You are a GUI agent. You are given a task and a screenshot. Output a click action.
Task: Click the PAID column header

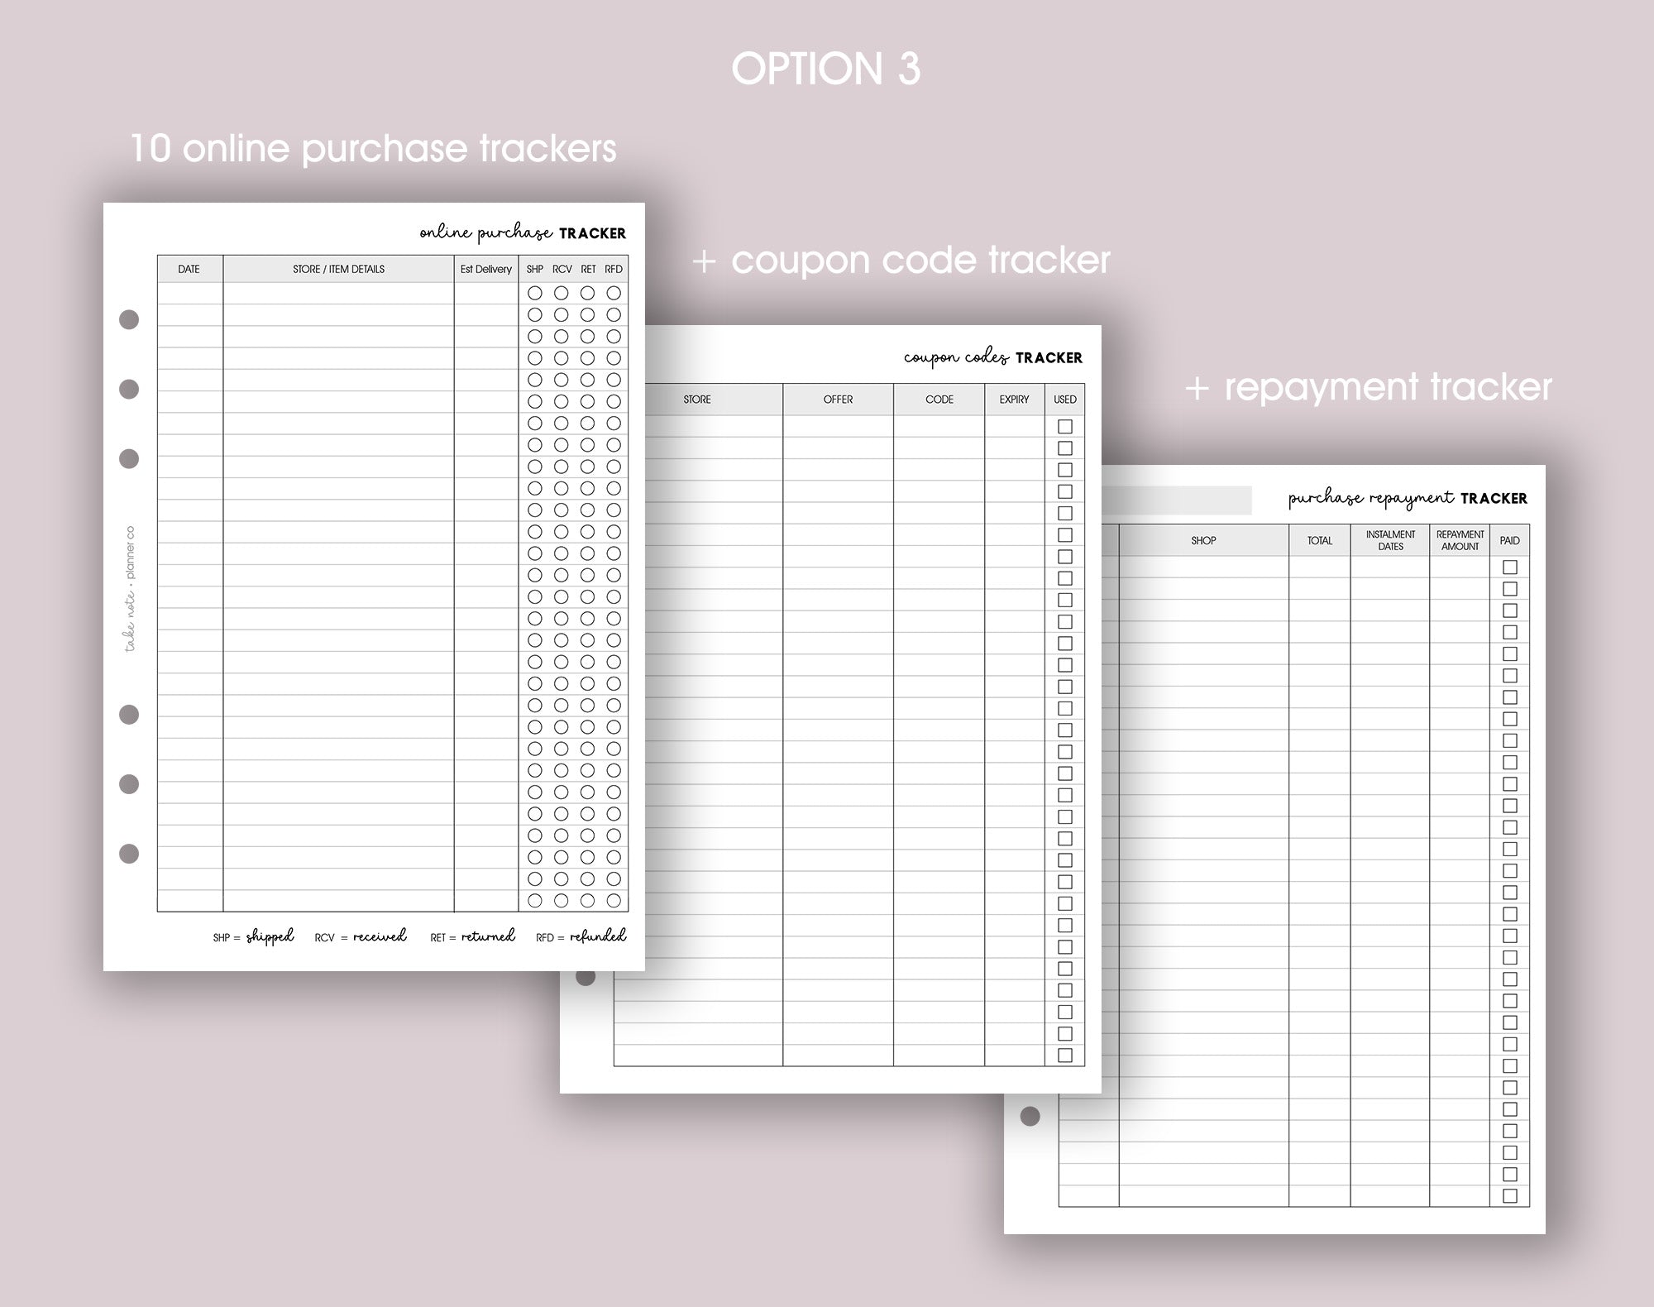[x=1510, y=540]
